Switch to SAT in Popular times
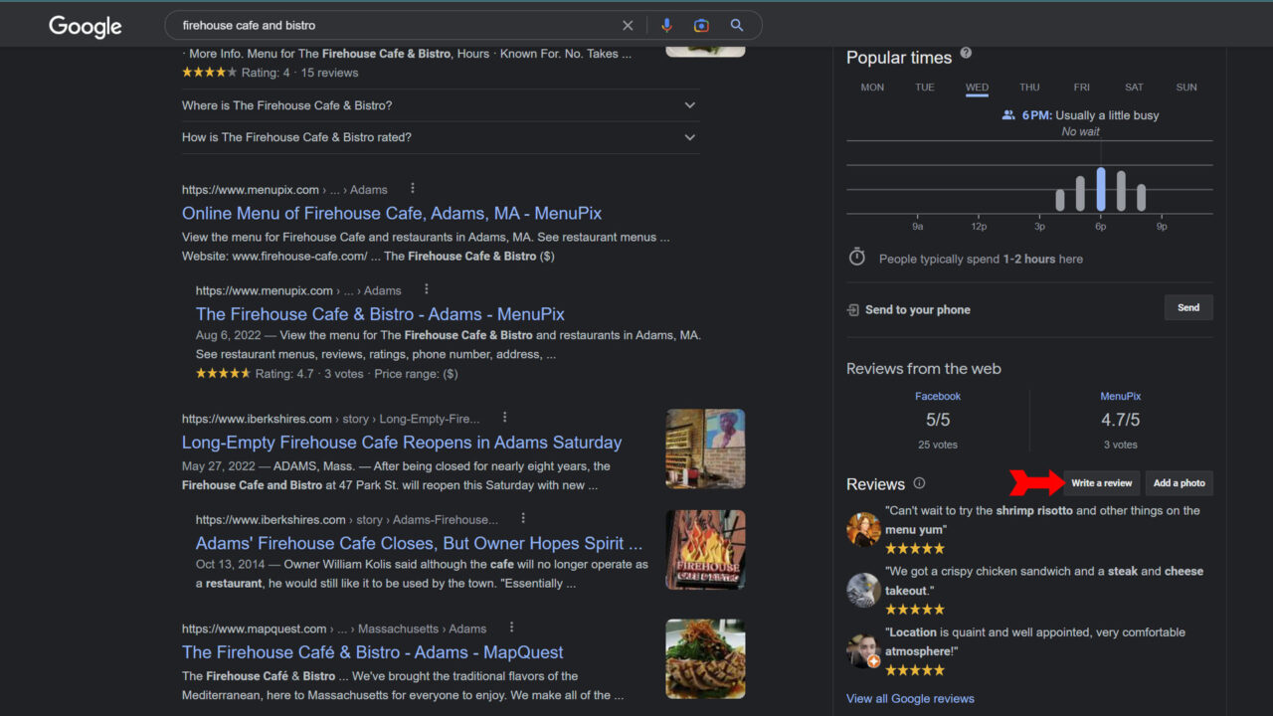 click(x=1134, y=87)
